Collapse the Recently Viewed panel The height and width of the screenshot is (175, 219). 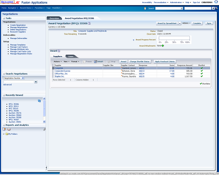4,95
